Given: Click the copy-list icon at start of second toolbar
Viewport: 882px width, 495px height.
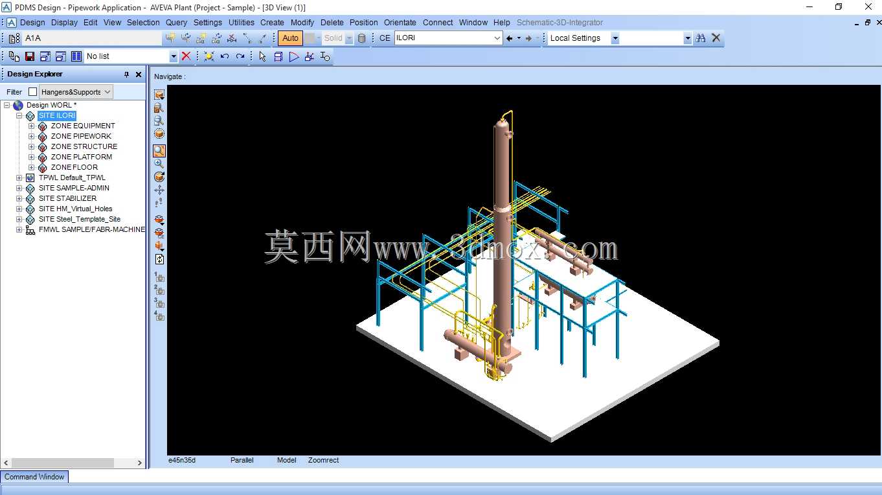Looking at the screenshot, I should click(x=14, y=56).
